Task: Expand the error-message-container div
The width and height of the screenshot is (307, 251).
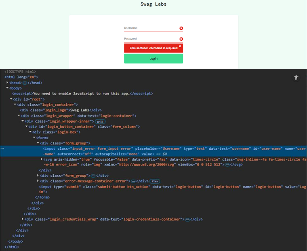Action: (x=38, y=181)
